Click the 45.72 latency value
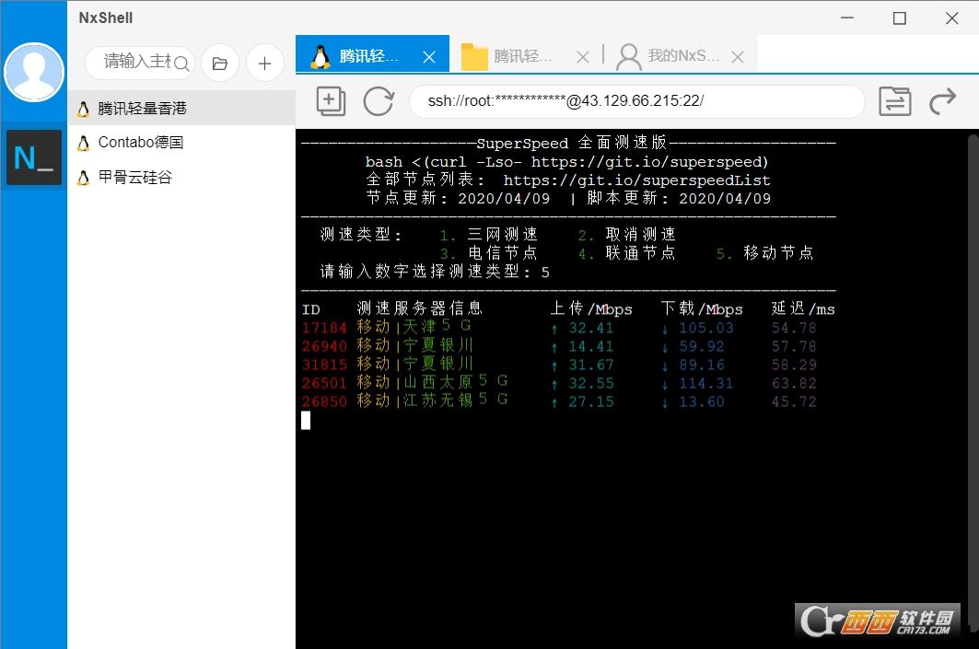979x649 pixels. click(x=794, y=401)
